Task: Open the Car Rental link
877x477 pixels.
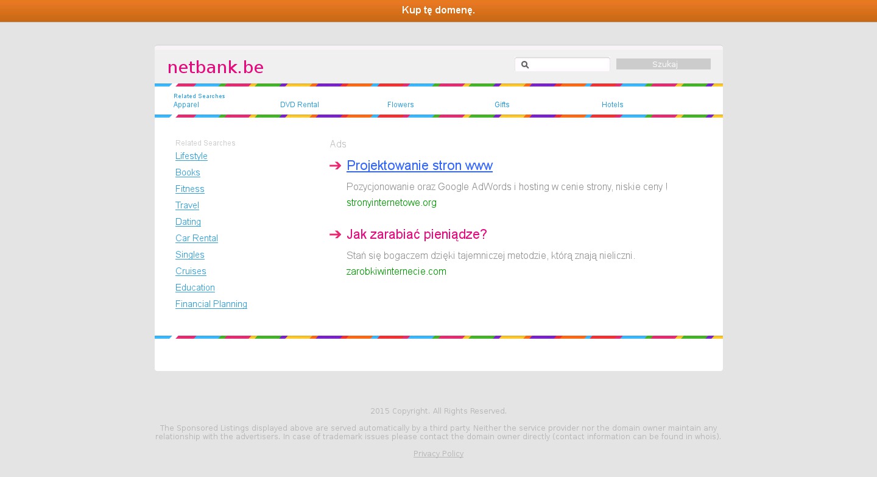Action: click(196, 238)
